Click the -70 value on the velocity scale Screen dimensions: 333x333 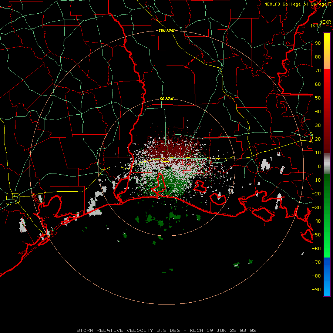click(316, 262)
